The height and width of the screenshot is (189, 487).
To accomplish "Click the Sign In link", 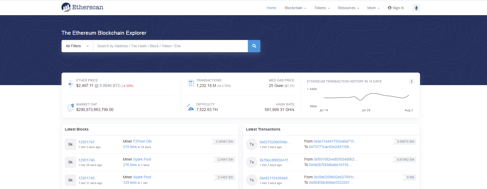I will point(396,8).
